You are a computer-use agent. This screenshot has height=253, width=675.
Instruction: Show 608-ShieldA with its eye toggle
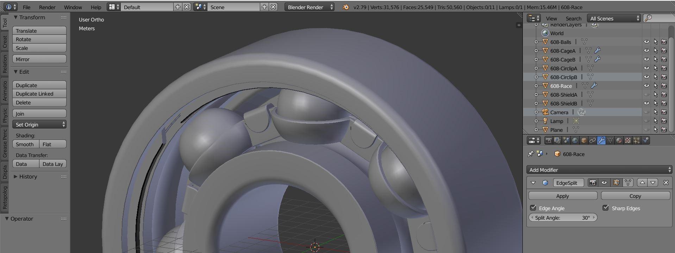coord(646,95)
